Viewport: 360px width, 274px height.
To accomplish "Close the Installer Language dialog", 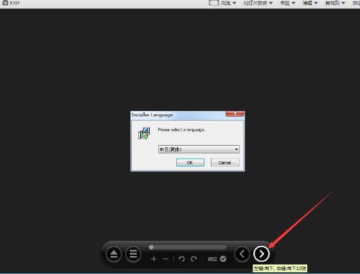I will click(x=235, y=114).
